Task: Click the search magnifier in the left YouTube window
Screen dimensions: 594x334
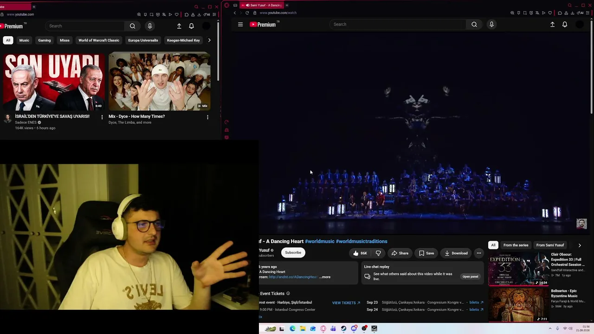Action: pyautogui.click(x=132, y=26)
